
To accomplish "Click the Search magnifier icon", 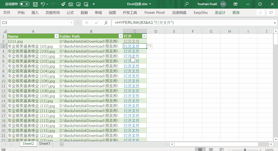I will pyautogui.click(x=186, y=4).
